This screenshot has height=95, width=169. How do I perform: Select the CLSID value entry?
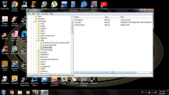pos(79,22)
